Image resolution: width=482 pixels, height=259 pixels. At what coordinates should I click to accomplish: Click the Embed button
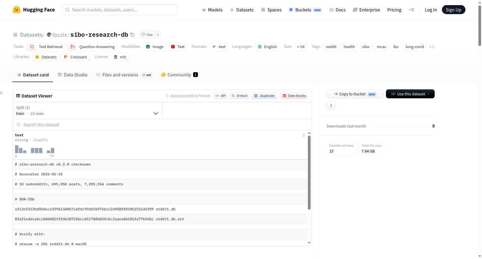click(x=239, y=96)
